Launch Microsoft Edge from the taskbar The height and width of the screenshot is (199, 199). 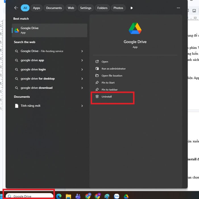pos(59,196)
